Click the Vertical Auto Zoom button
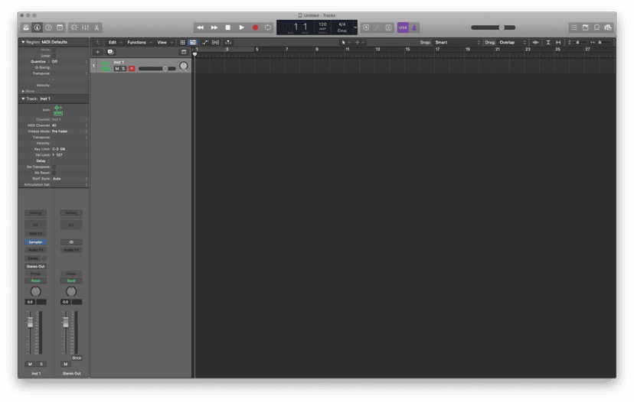 pyautogui.click(x=548, y=42)
